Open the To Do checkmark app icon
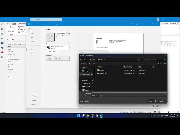Viewport: 180px width, 135px height. pos(2,38)
